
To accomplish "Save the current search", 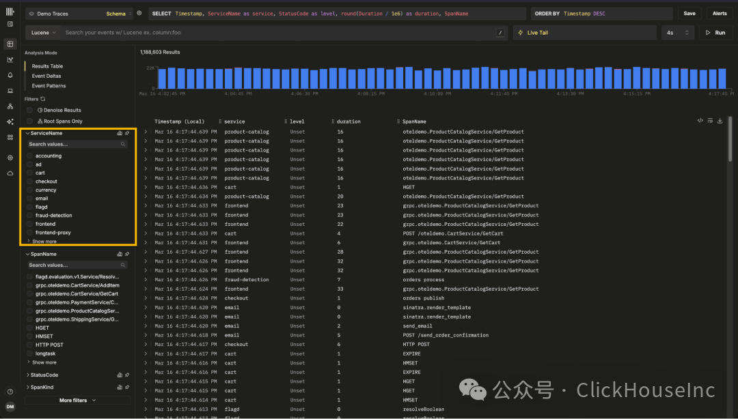I will pyautogui.click(x=689, y=14).
